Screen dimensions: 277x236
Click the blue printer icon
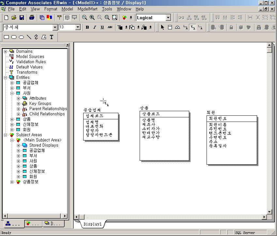click(x=32, y=18)
